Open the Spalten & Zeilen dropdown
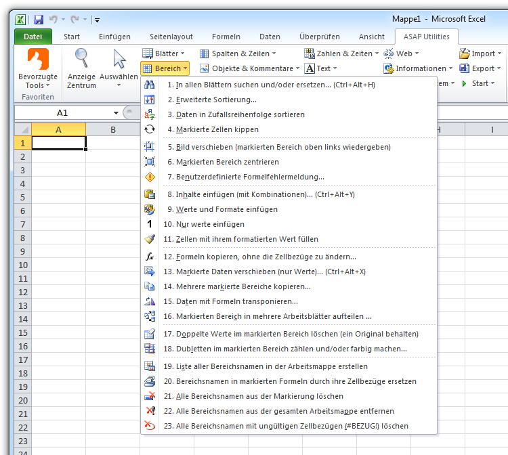This screenshot has height=455, width=508. (238, 53)
